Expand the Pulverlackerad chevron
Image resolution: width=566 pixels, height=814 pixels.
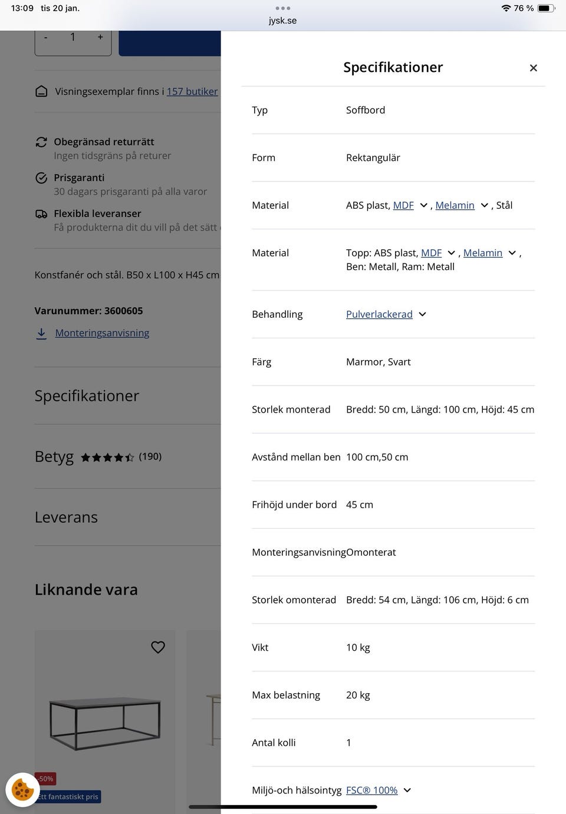click(x=422, y=315)
